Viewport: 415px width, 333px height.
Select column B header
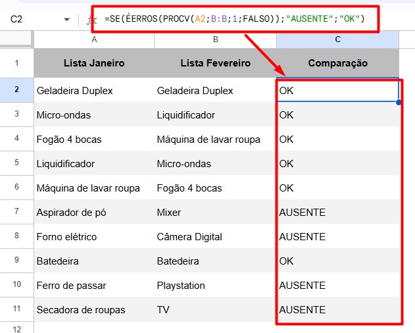tap(216, 39)
